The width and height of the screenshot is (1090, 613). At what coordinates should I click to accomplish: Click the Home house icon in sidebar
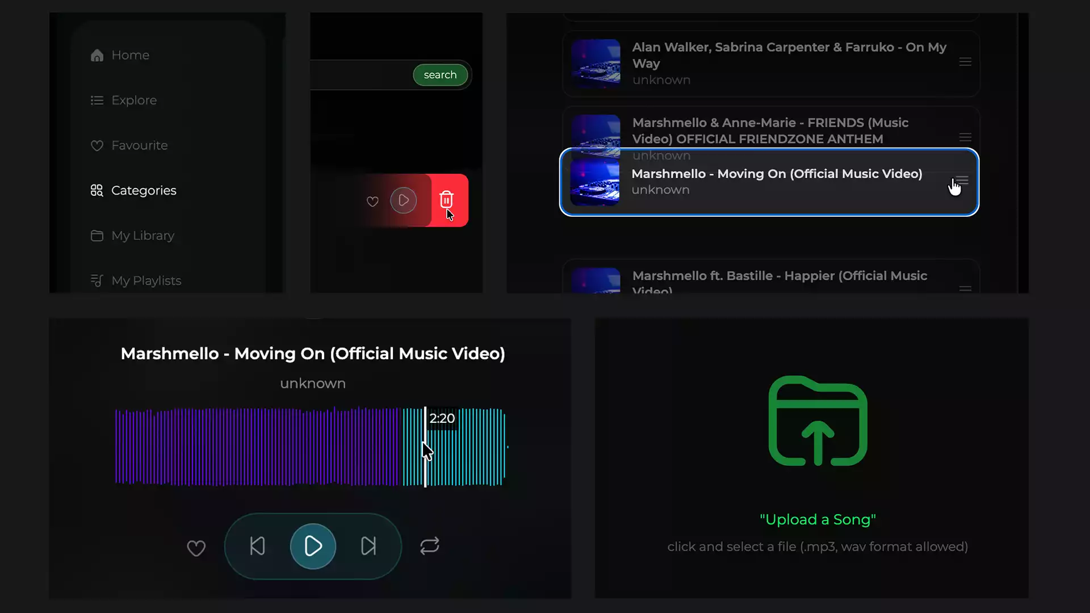tap(97, 55)
